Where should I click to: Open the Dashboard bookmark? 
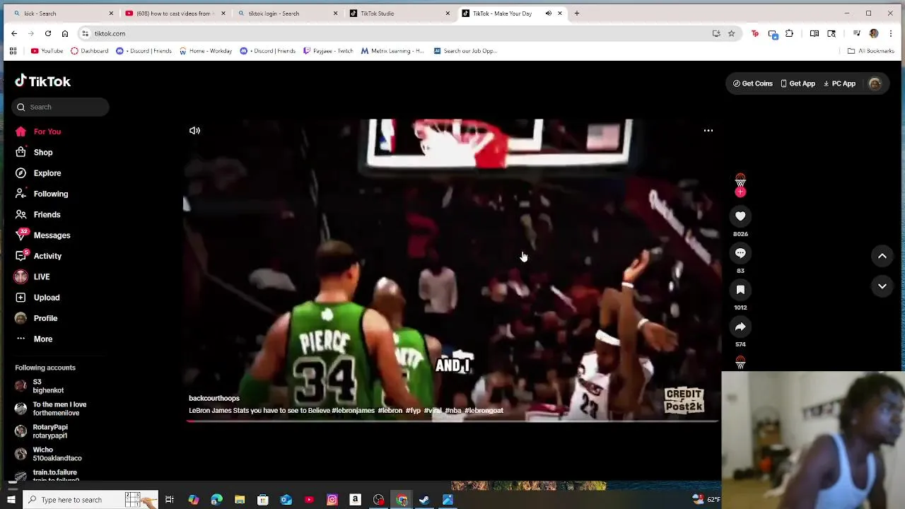click(89, 51)
